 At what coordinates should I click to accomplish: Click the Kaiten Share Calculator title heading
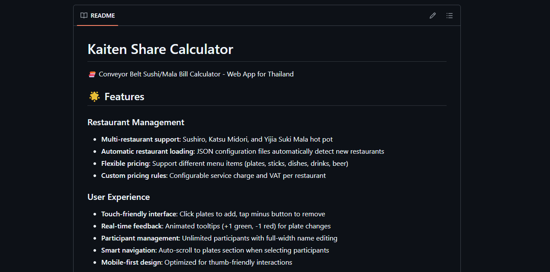(x=160, y=49)
